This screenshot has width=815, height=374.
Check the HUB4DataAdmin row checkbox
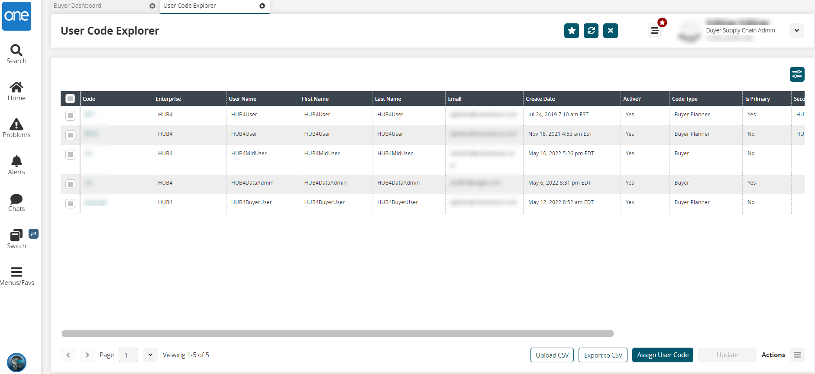70,184
